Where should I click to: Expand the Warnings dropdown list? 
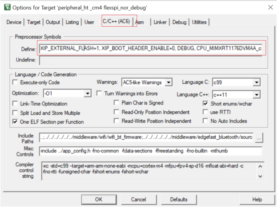click(168, 82)
